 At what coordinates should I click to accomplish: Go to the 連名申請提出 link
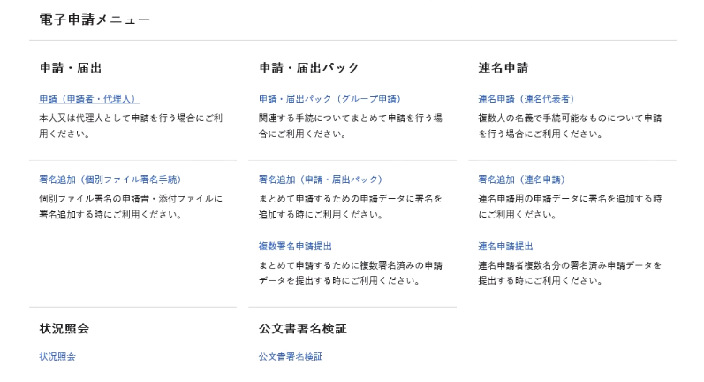click(x=505, y=246)
